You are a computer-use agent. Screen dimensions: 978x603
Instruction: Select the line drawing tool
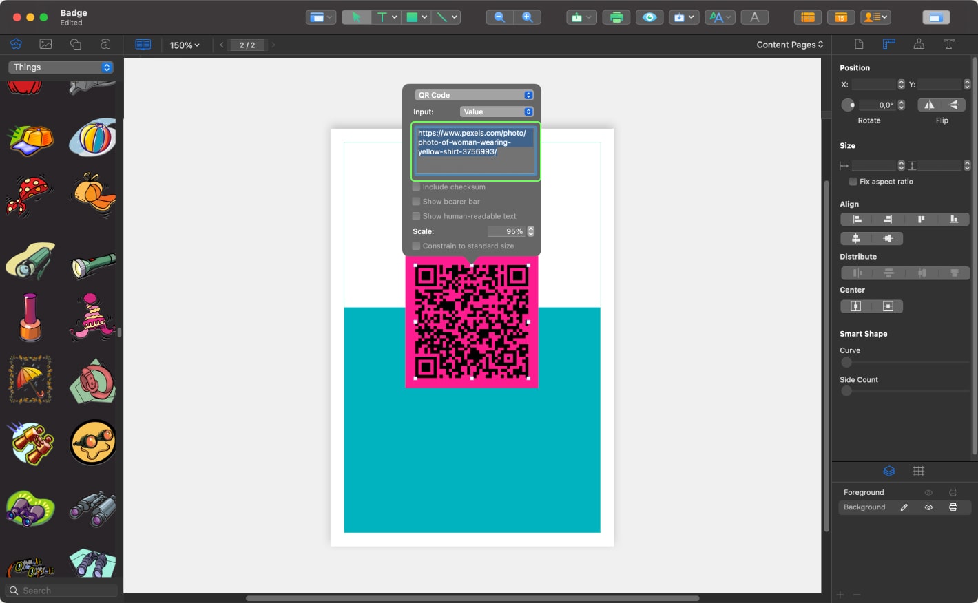pos(442,17)
